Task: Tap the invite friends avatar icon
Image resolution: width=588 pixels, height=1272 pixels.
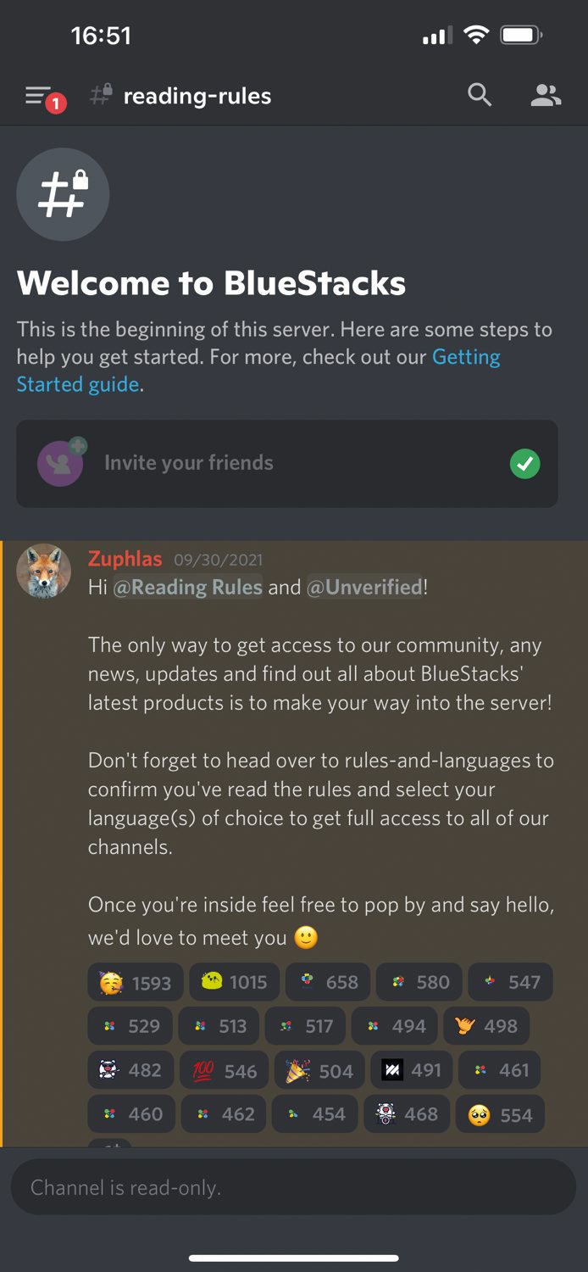Action: click(61, 462)
